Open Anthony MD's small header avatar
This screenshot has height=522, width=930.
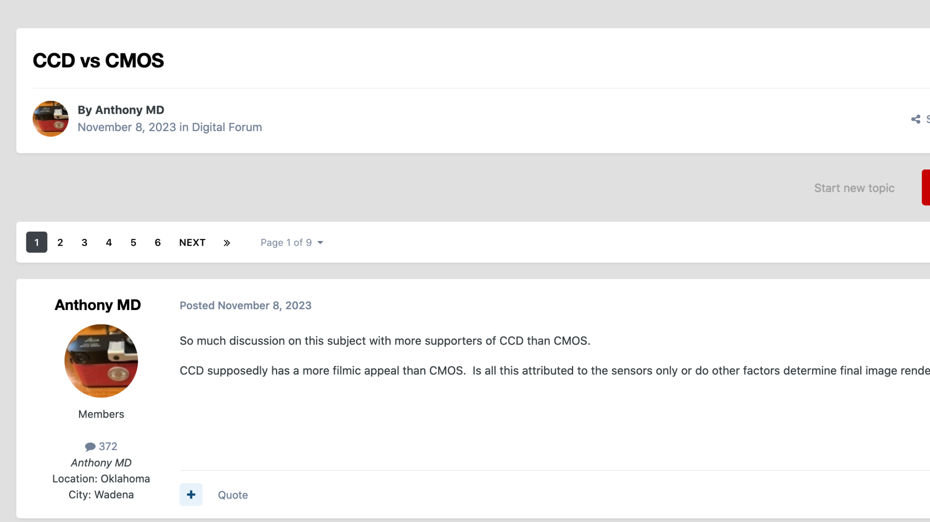pos(51,119)
